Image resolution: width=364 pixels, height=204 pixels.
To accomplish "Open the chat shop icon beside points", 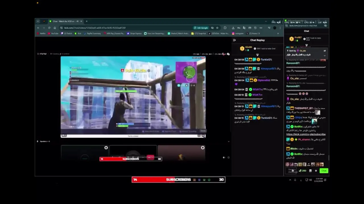I will coord(311,171).
